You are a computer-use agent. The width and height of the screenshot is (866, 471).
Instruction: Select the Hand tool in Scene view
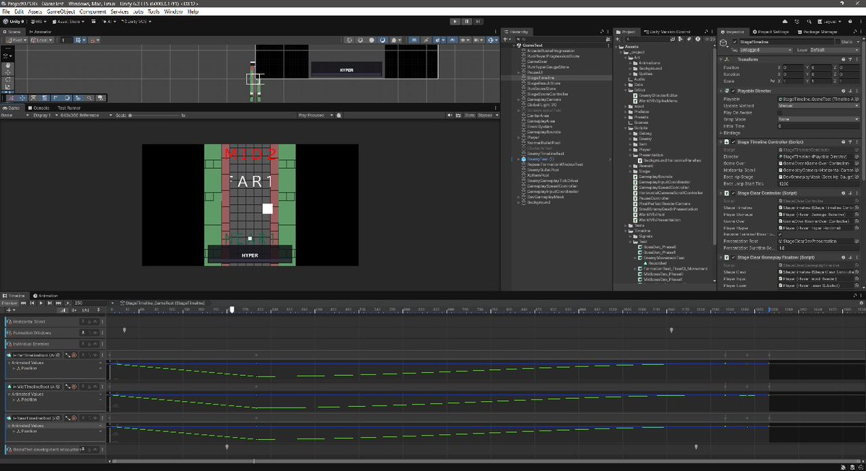(7, 64)
